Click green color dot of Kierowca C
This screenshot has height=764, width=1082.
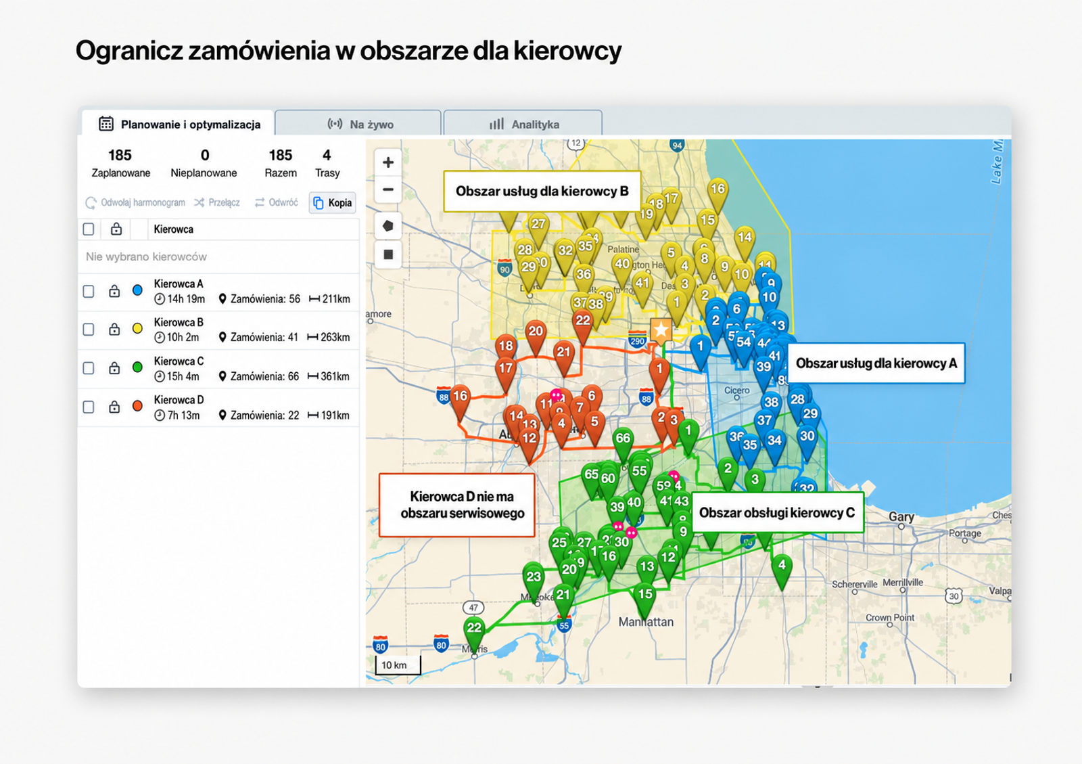click(137, 367)
